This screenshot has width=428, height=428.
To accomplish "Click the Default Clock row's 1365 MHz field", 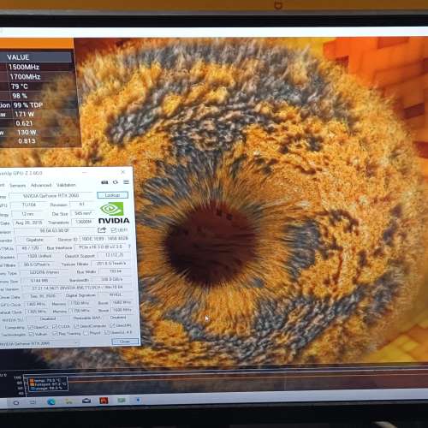I will point(37,312).
